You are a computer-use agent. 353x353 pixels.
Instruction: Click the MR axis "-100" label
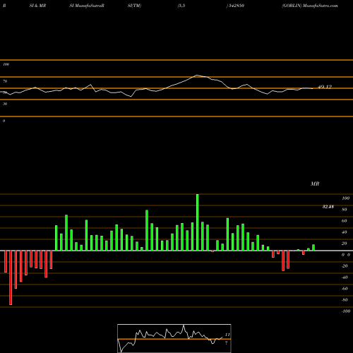click(x=346, y=311)
